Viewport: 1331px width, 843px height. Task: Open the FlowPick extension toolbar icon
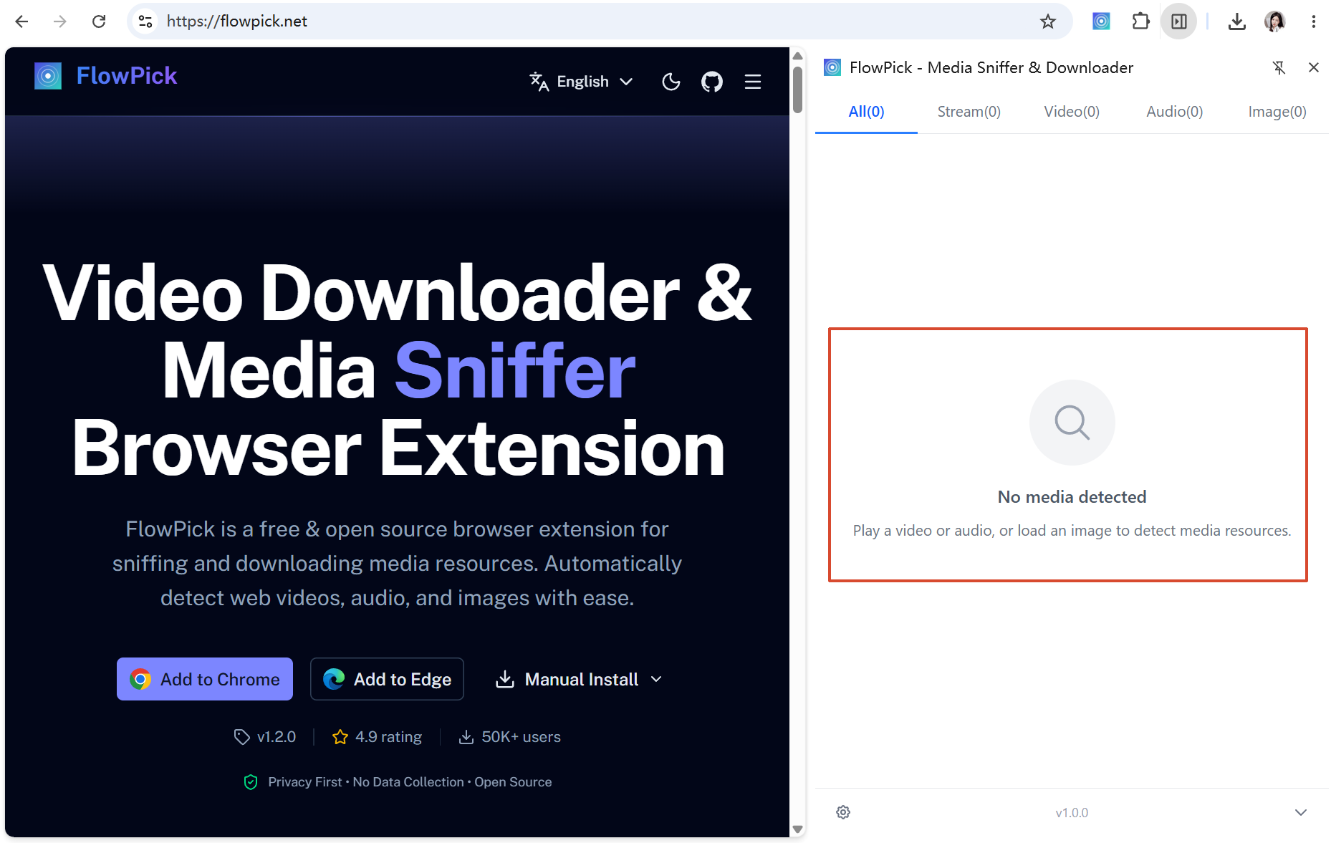[x=1101, y=21]
